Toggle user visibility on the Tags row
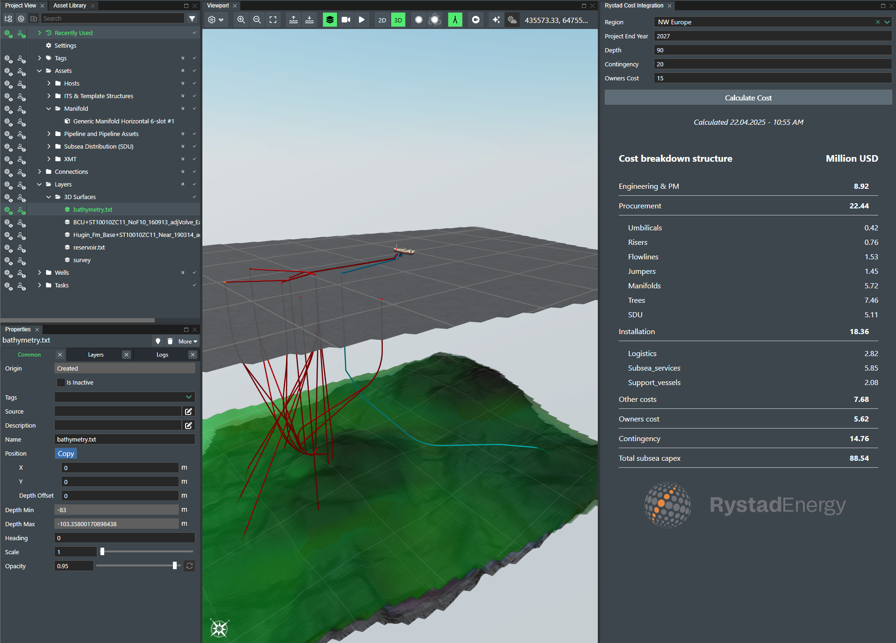This screenshot has width=896, height=643. tap(22, 58)
